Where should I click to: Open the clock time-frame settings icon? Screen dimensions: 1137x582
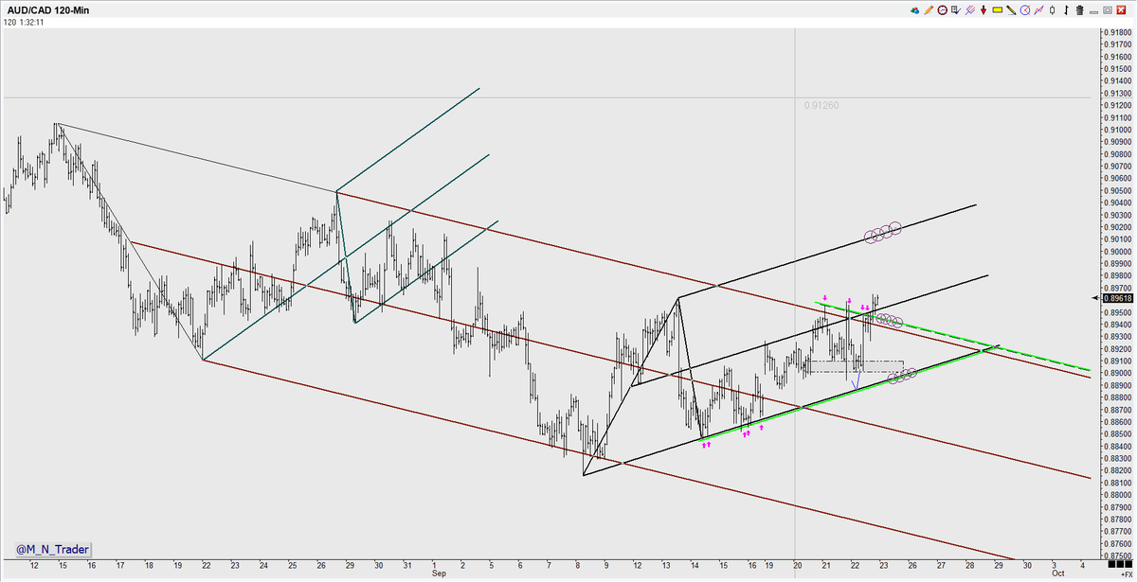(942, 9)
